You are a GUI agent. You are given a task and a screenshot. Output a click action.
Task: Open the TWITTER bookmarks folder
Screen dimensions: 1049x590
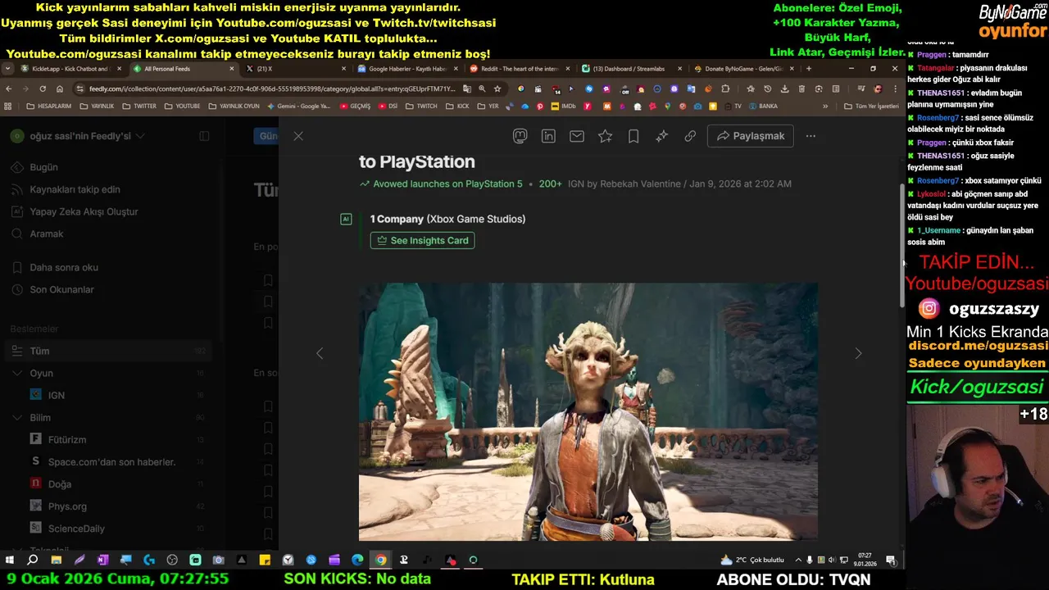coord(139,106)
